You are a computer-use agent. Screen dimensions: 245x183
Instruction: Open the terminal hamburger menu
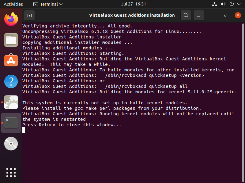coord(199,15)
